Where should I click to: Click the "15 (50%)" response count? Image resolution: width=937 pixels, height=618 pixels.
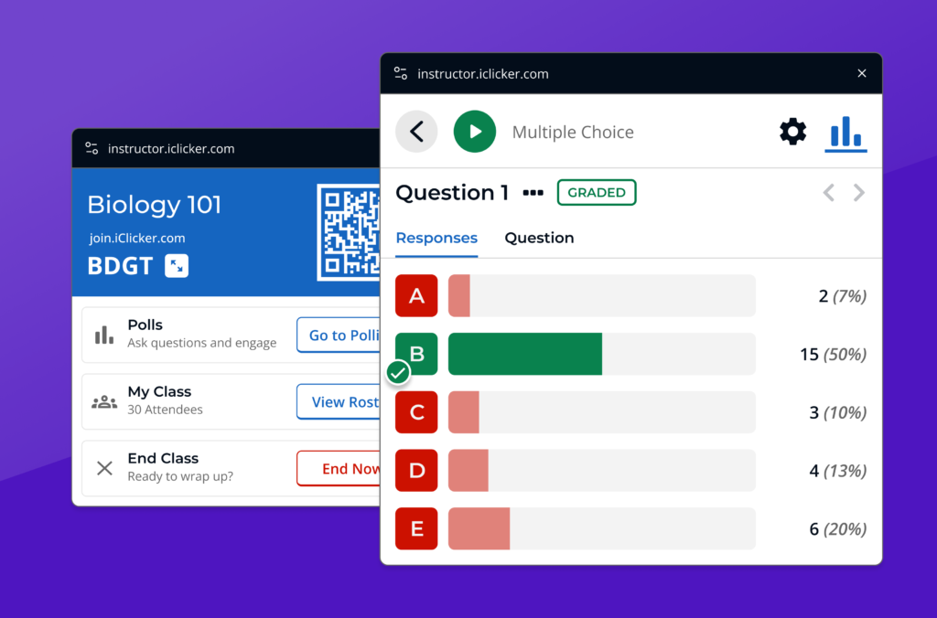tap(833, 355)
